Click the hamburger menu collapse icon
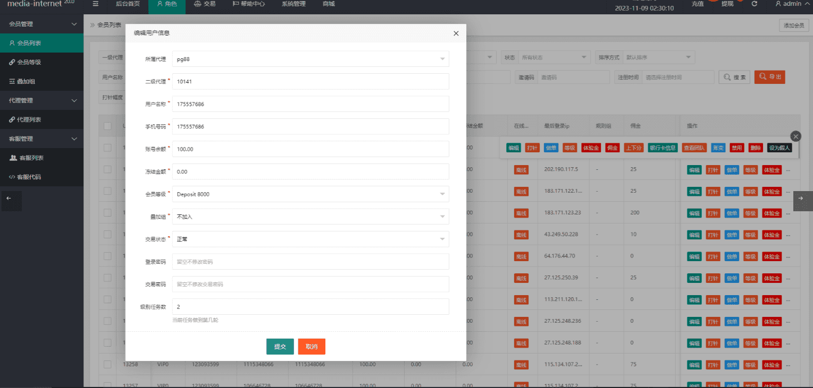The height and width of the screenshot is (388, 813). (95, 4)
